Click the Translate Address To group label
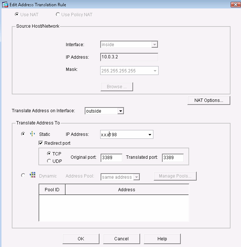Image resolution: width=241 pixels, height=247 pixels. pos(38,123)
